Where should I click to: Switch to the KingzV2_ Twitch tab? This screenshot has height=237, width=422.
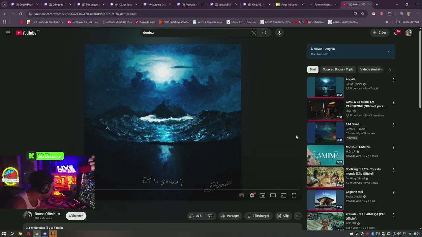coord(256,5)
